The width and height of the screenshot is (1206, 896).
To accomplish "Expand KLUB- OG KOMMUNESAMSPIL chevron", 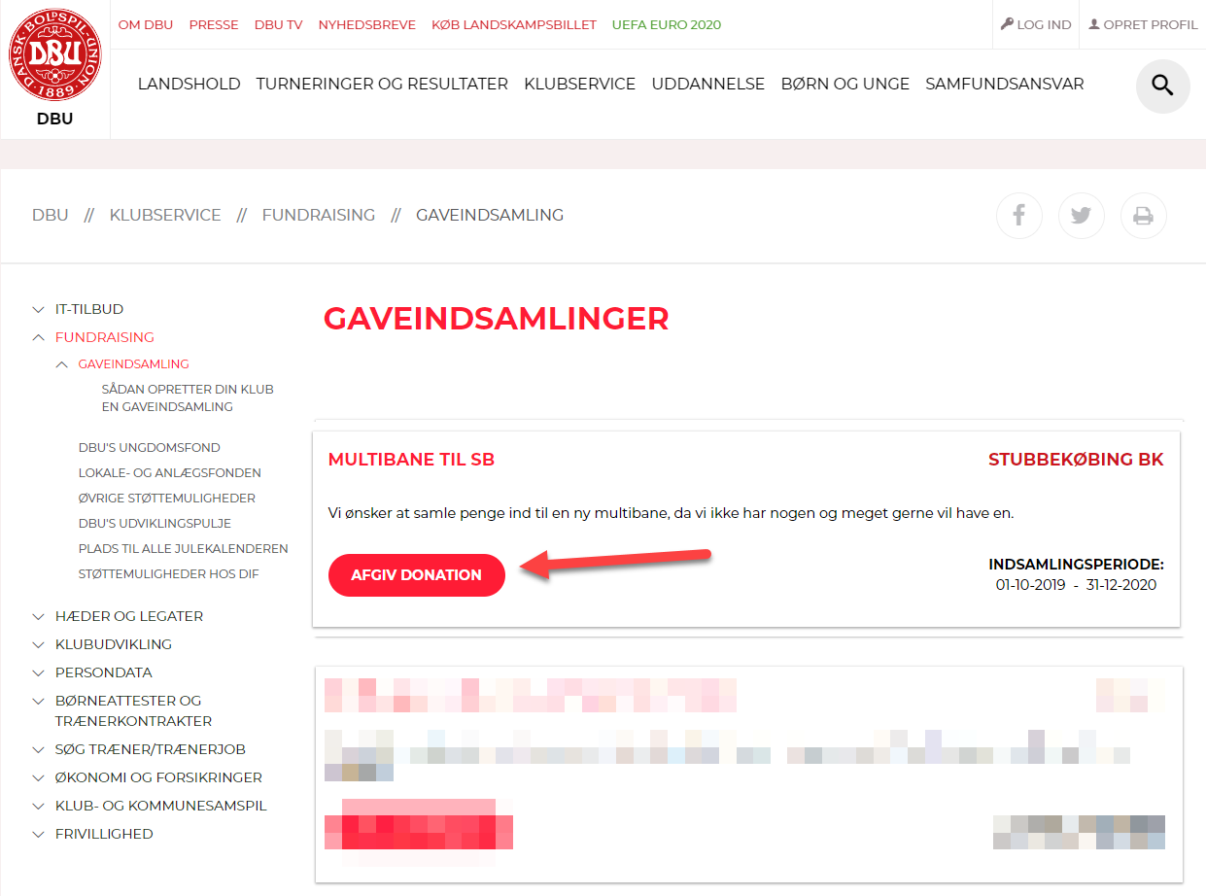I will tap(38, 807).
